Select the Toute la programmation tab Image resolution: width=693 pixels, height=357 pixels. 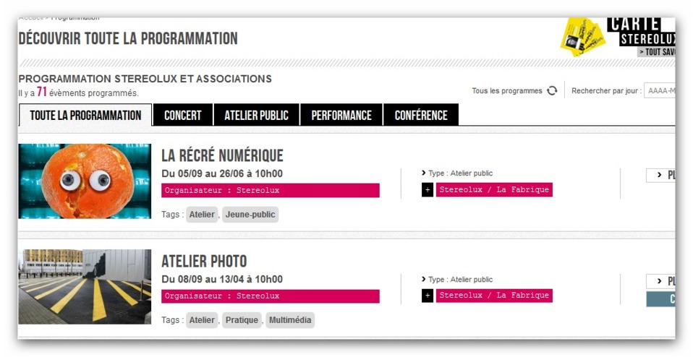tap(85, 116)
